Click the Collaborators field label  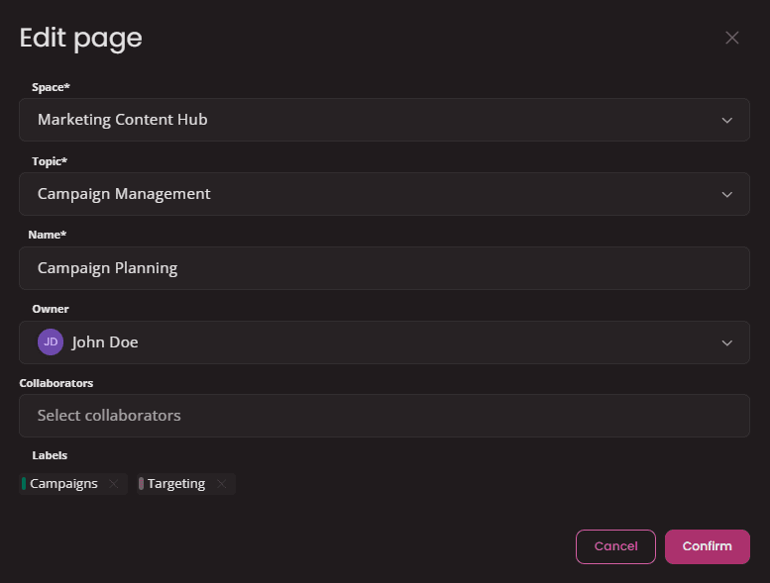(55, 383)
